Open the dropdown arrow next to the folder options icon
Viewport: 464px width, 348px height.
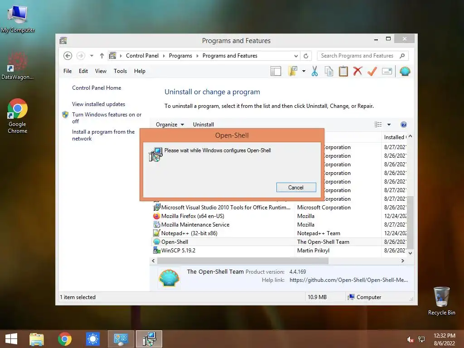304,71
